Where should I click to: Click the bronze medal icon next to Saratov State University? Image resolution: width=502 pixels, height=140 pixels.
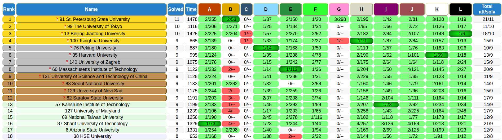(64, 98)
